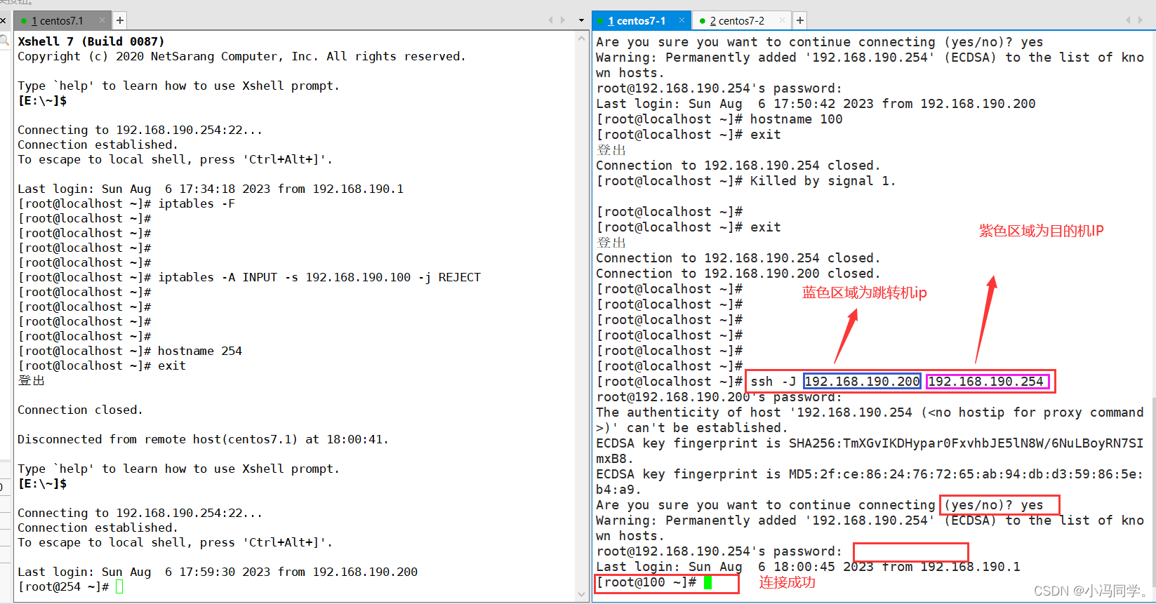Click the destination IP 192.168.190.254 in ssh command

tap(986, 382)
